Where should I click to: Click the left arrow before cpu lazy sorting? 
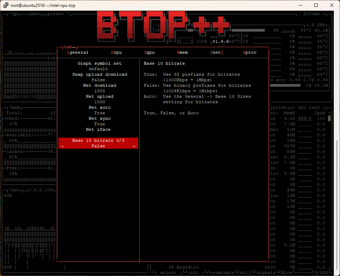point(294,108)
